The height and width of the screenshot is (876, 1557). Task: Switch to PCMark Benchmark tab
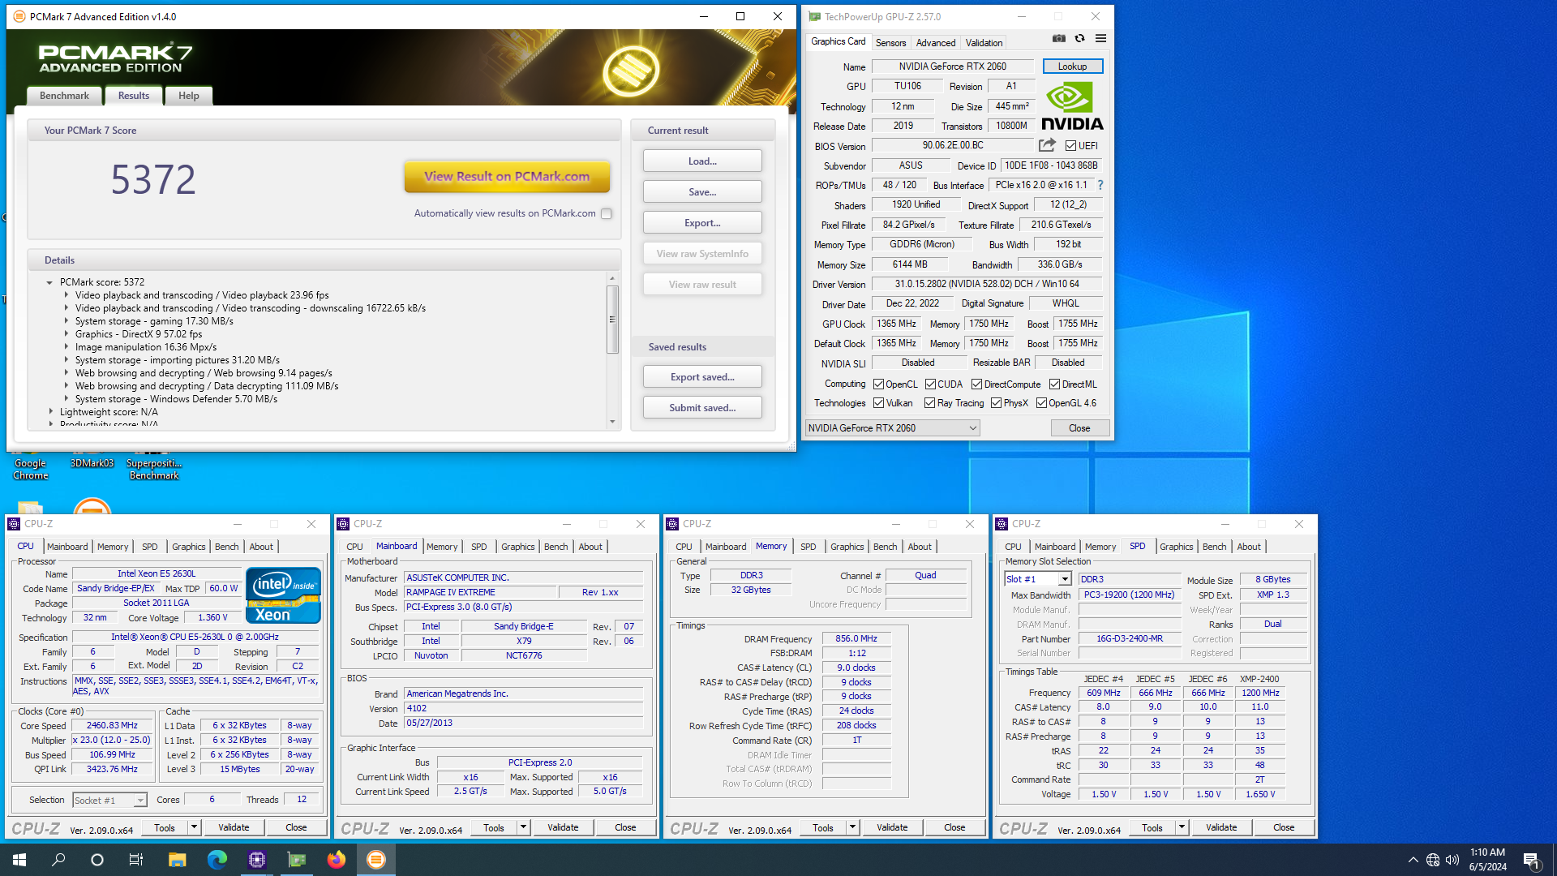point(64,96)
